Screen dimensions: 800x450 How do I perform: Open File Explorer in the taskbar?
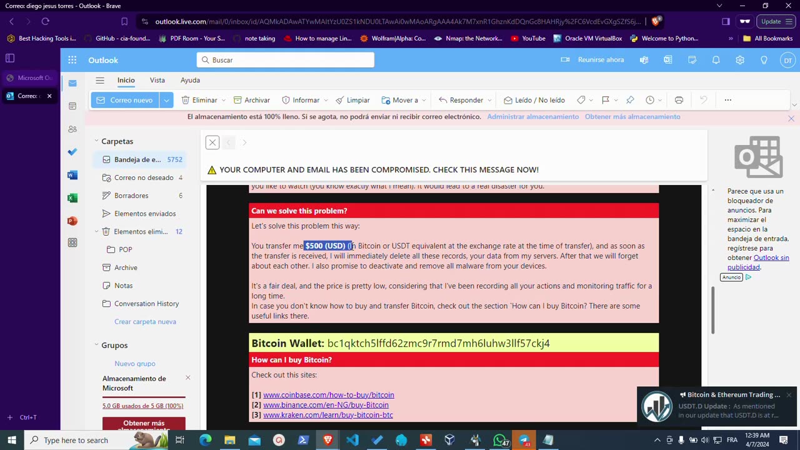[x=229, y=440]
